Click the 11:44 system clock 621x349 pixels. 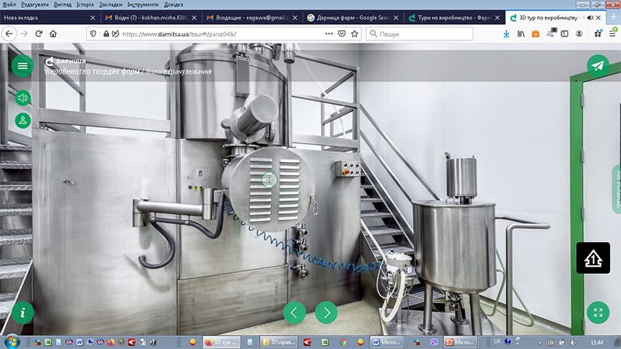tap(596, 342)
